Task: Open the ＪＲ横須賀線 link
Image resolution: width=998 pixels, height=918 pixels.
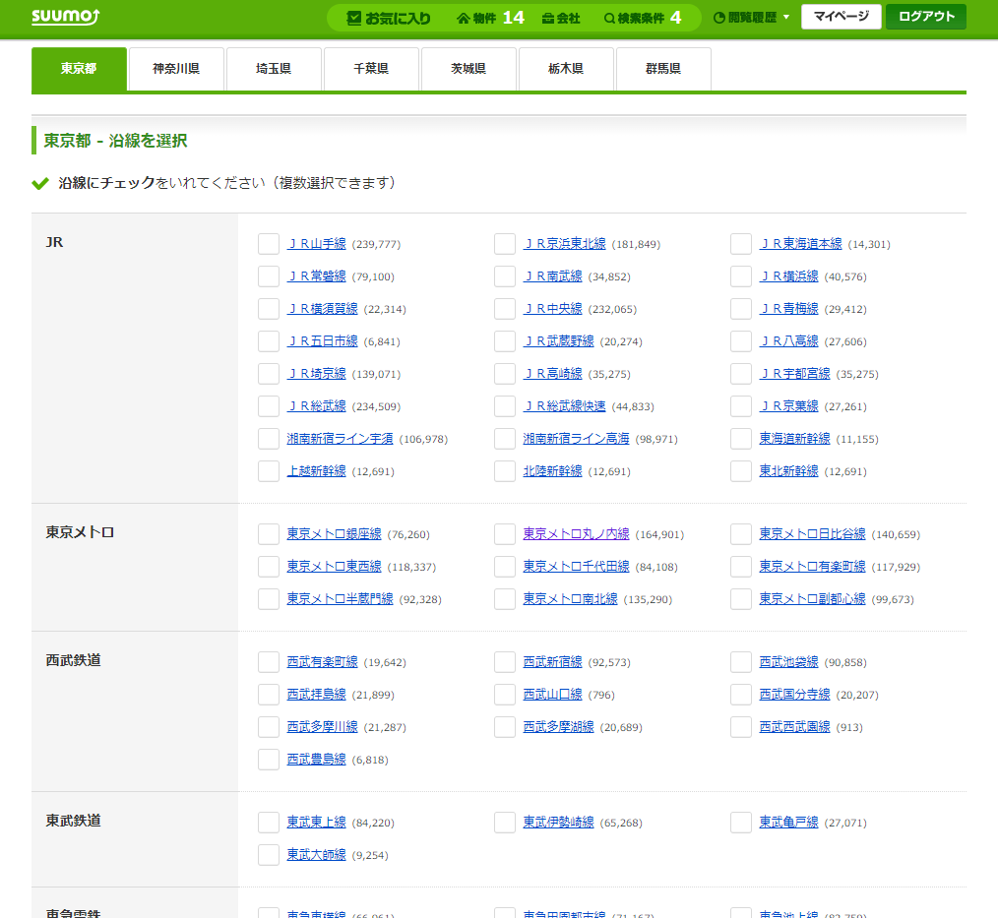Action: pos(322,309)
